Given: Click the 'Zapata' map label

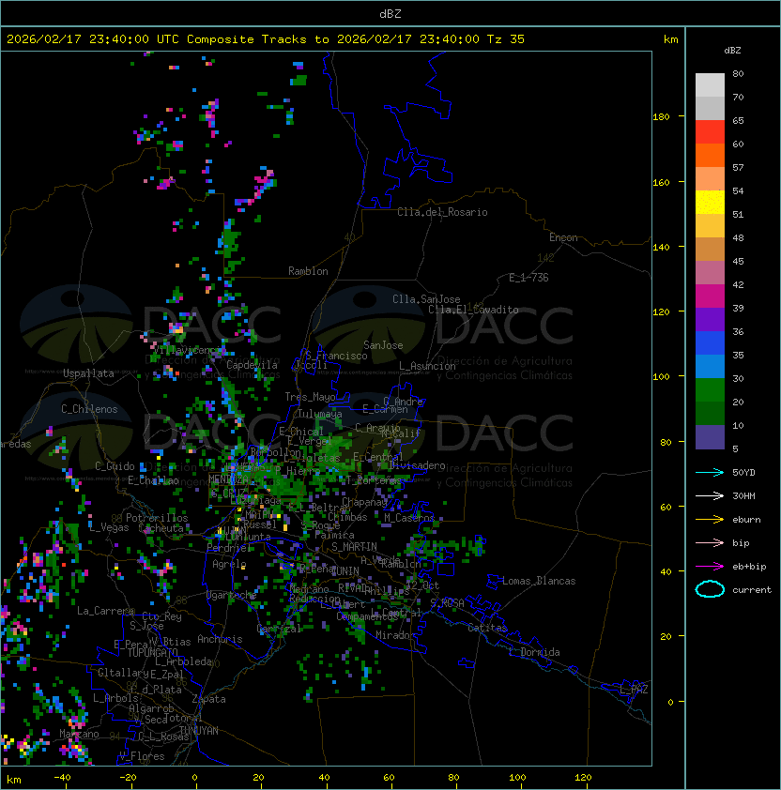Looking at the screenshot, I should tap(208, 699).
